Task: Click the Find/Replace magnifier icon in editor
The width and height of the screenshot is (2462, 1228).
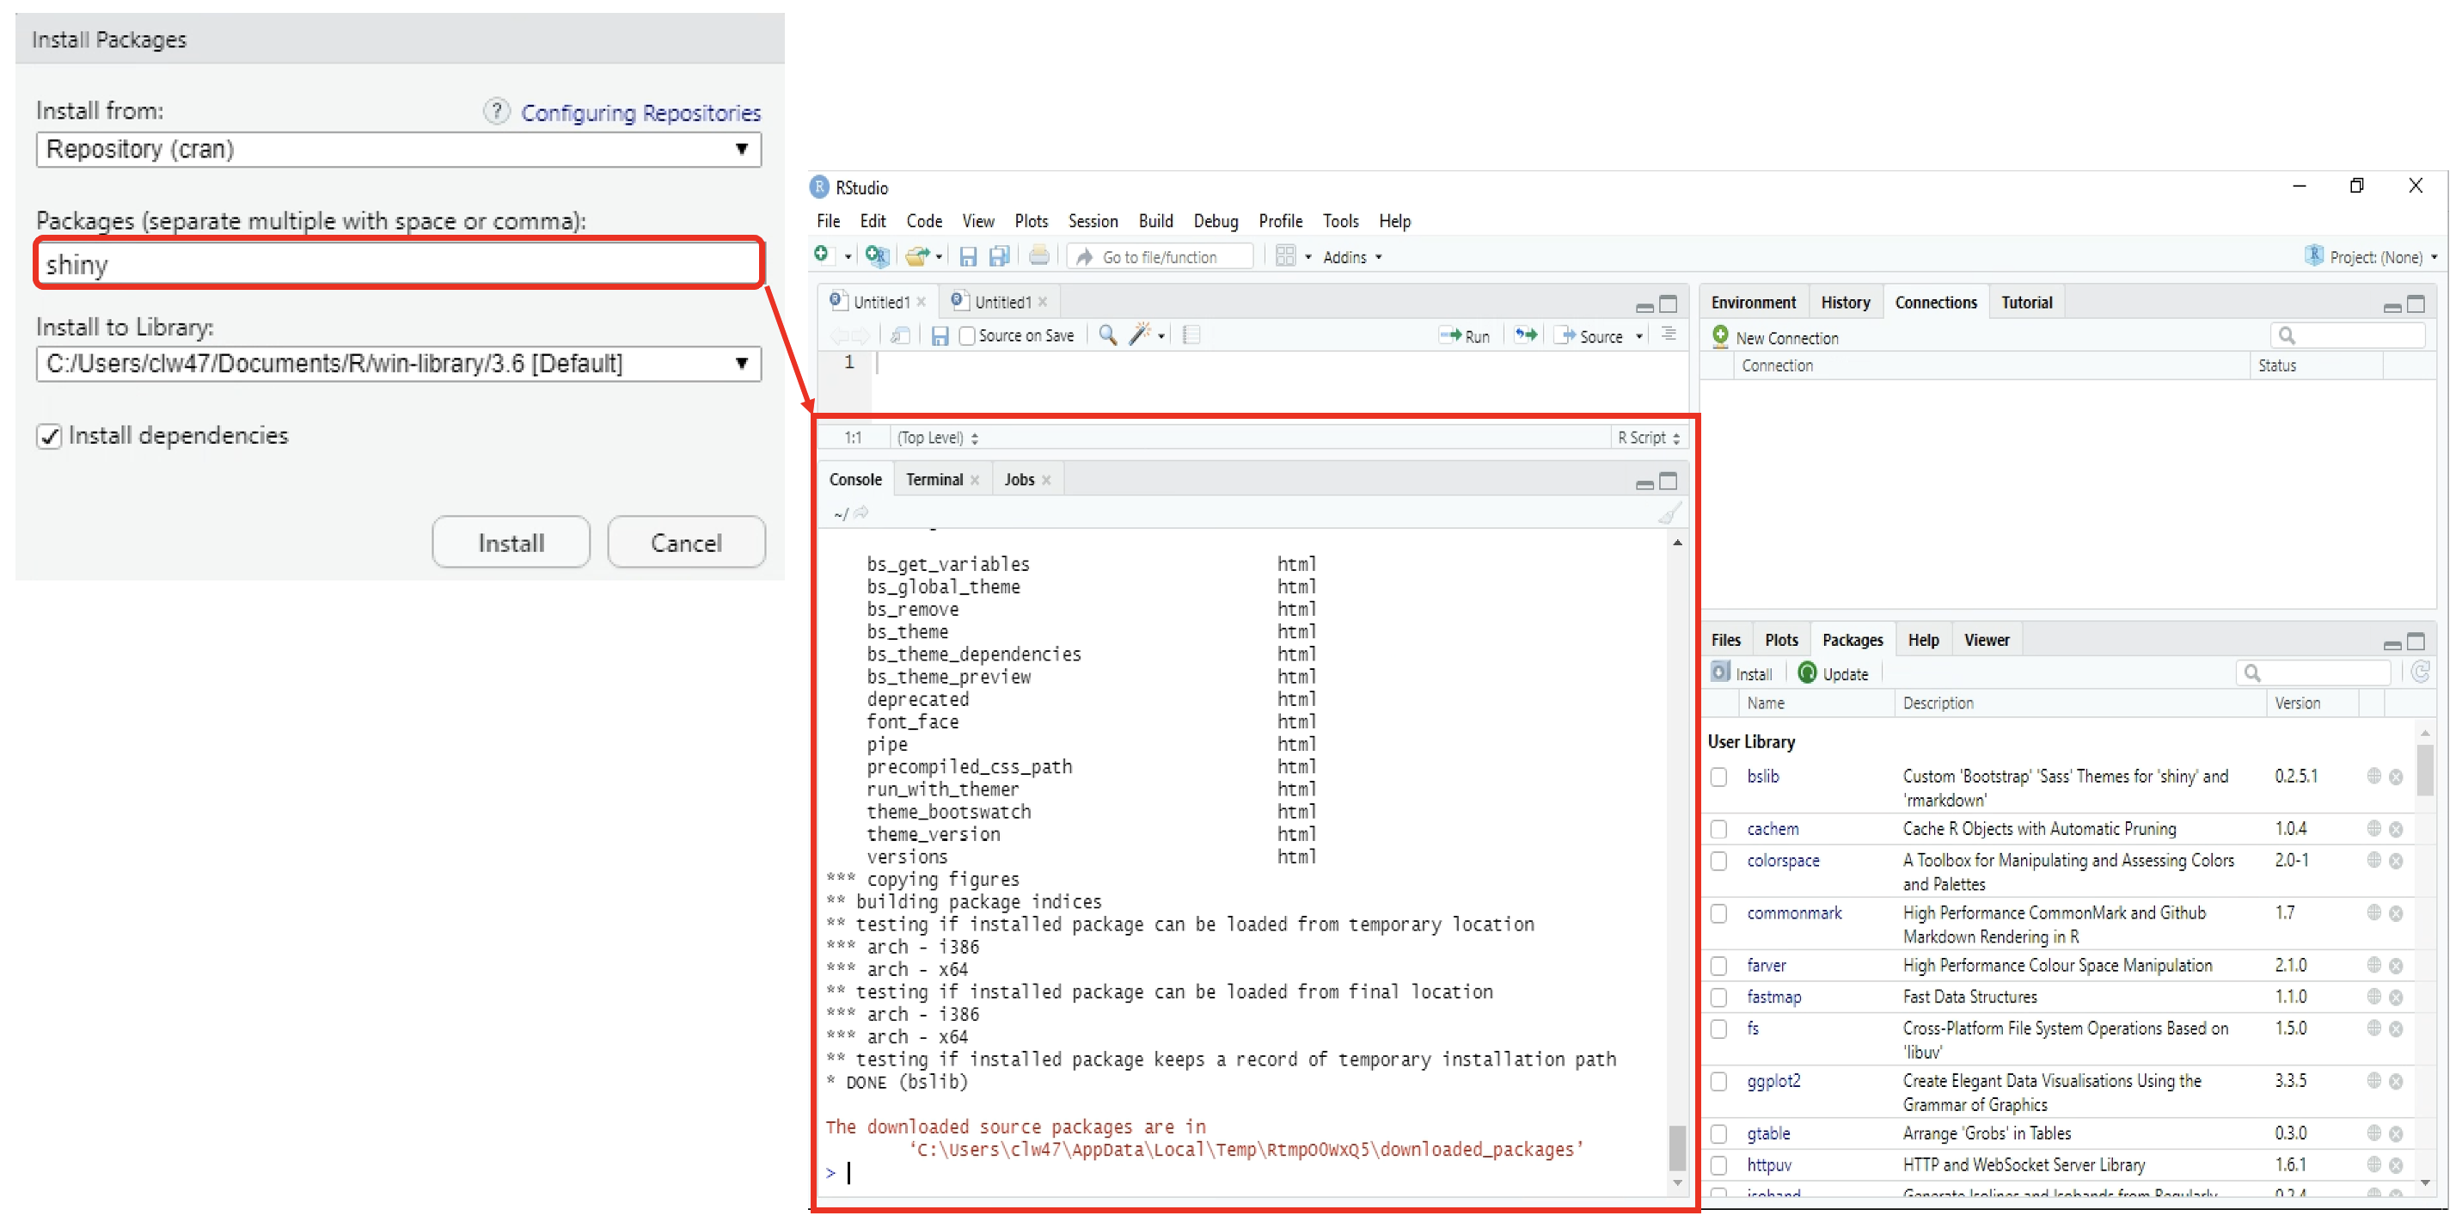Action: point(1108,335)
